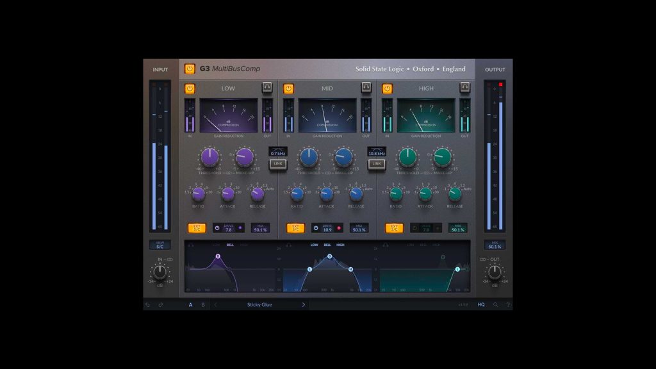Toggle the main G3 MultiBusComp power button

click(190, 69)
